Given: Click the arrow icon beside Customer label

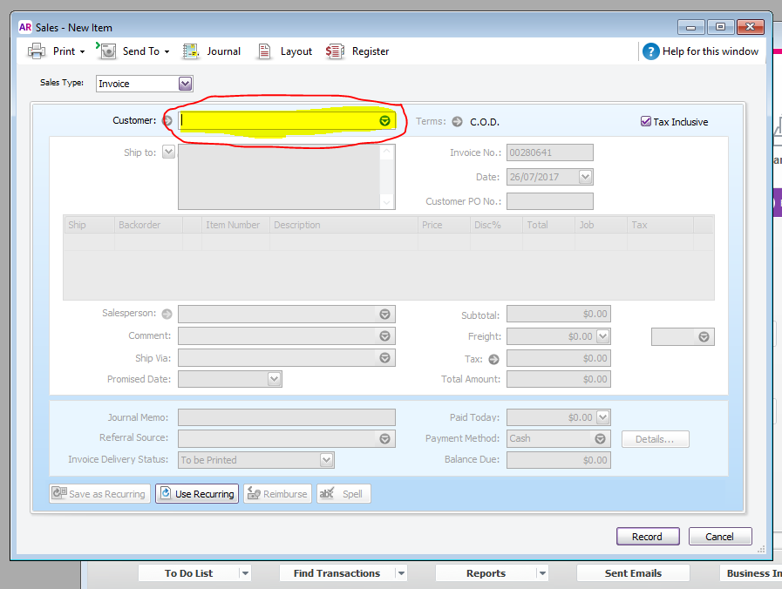Looking at the screenshot, I should click(167, 120).
